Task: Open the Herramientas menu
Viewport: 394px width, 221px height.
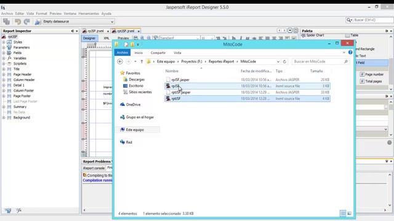Action: tap(89, 14)
